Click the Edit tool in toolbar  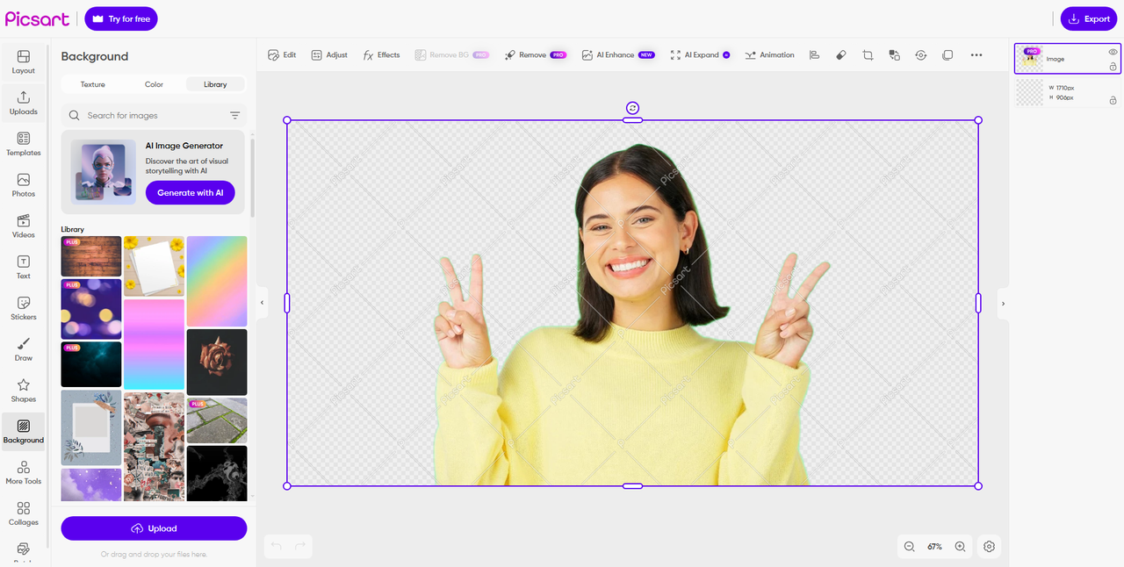pyautogui.click(x=282, y=54)
